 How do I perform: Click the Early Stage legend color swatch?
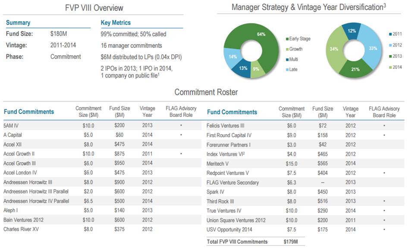(x=287, y=39)
